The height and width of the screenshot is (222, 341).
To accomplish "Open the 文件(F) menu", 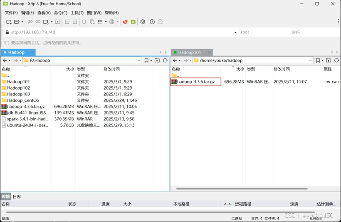I will pyautogui.click(x=11, y=13).
